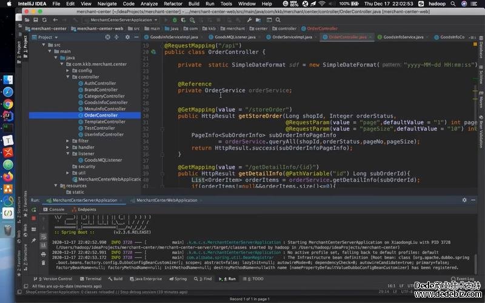Open Find tool window
The image size is (485, 303).
(203, 279)
